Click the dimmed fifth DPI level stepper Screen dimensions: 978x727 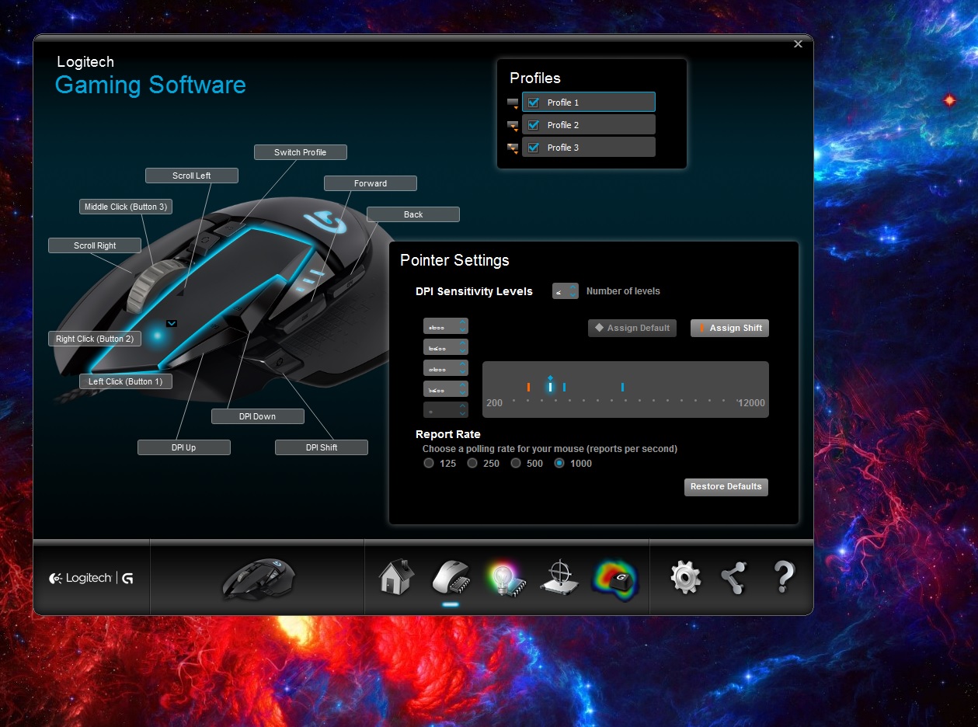446,409
